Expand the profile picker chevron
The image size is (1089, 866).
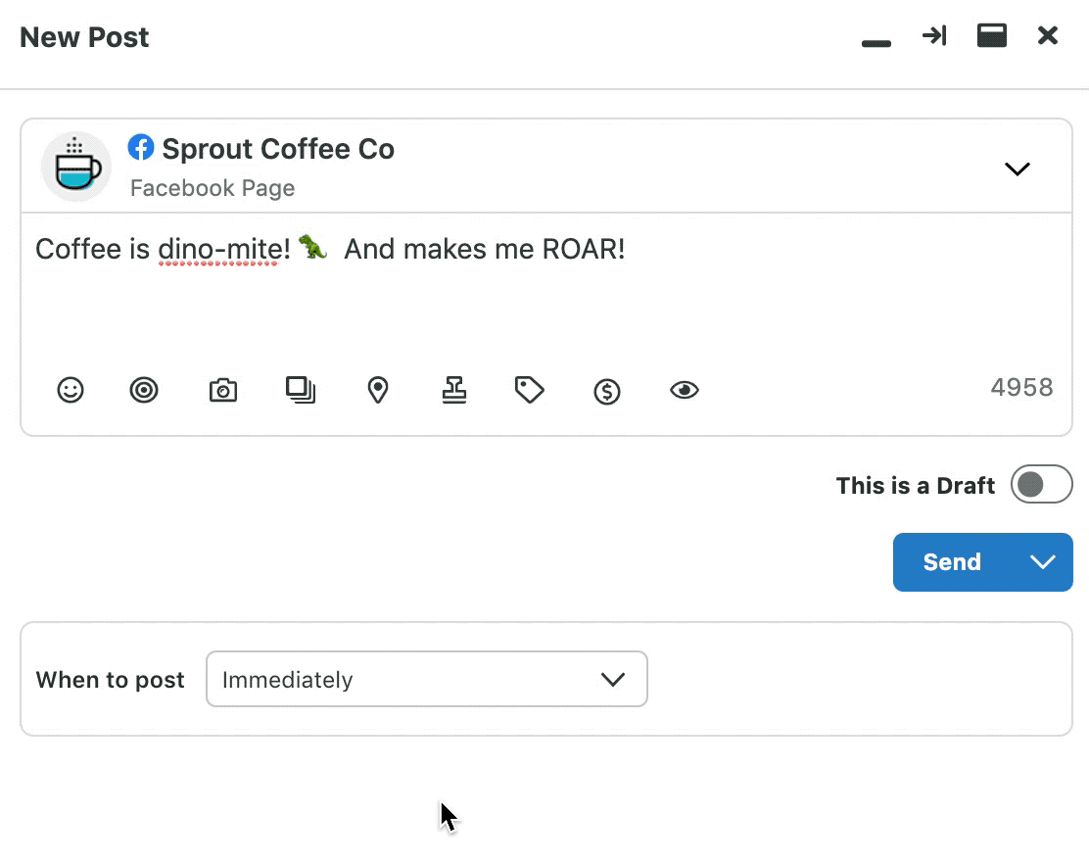pos(1017,168)
